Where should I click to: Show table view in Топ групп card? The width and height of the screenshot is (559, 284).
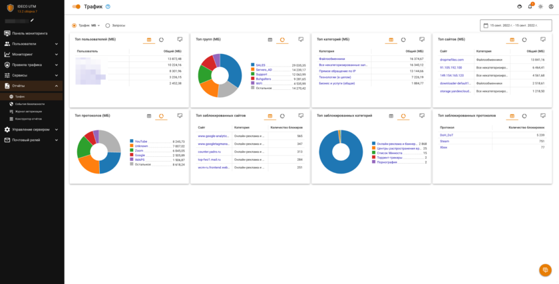tap(270, 40)
